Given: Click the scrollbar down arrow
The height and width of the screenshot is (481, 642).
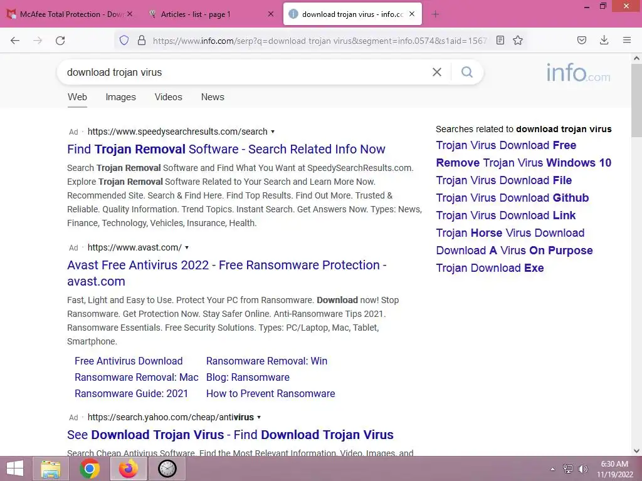Looking at the screenshot, I should (x=636, y=451).
